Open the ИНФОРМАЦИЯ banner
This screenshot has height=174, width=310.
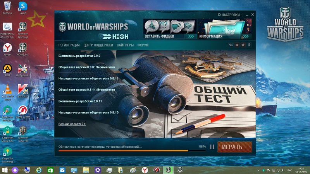click(x=225, y=29)
